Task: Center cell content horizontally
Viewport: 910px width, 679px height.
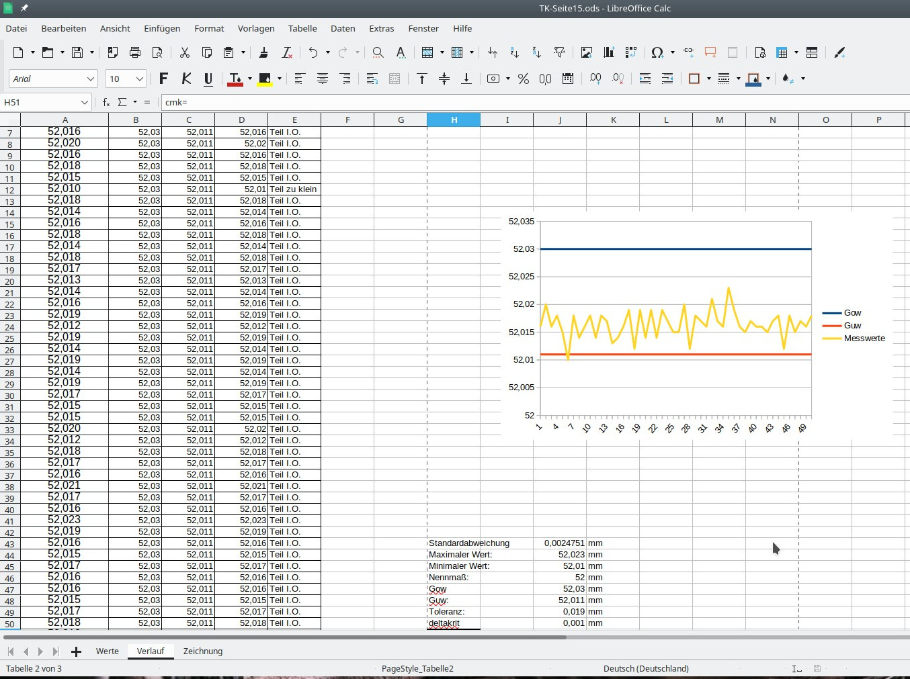Action: tap(323, 79)
